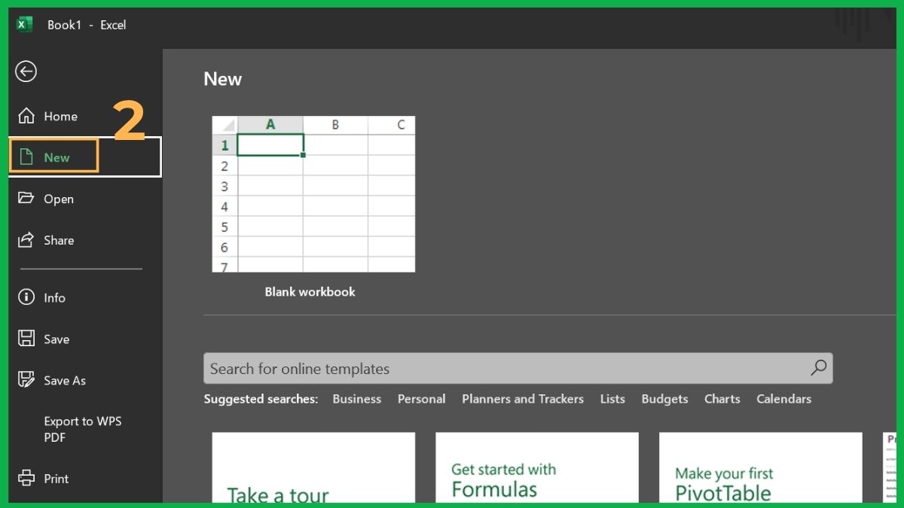Click the Personal suggested search
This screenshot has width=904, height=508.
421,399
